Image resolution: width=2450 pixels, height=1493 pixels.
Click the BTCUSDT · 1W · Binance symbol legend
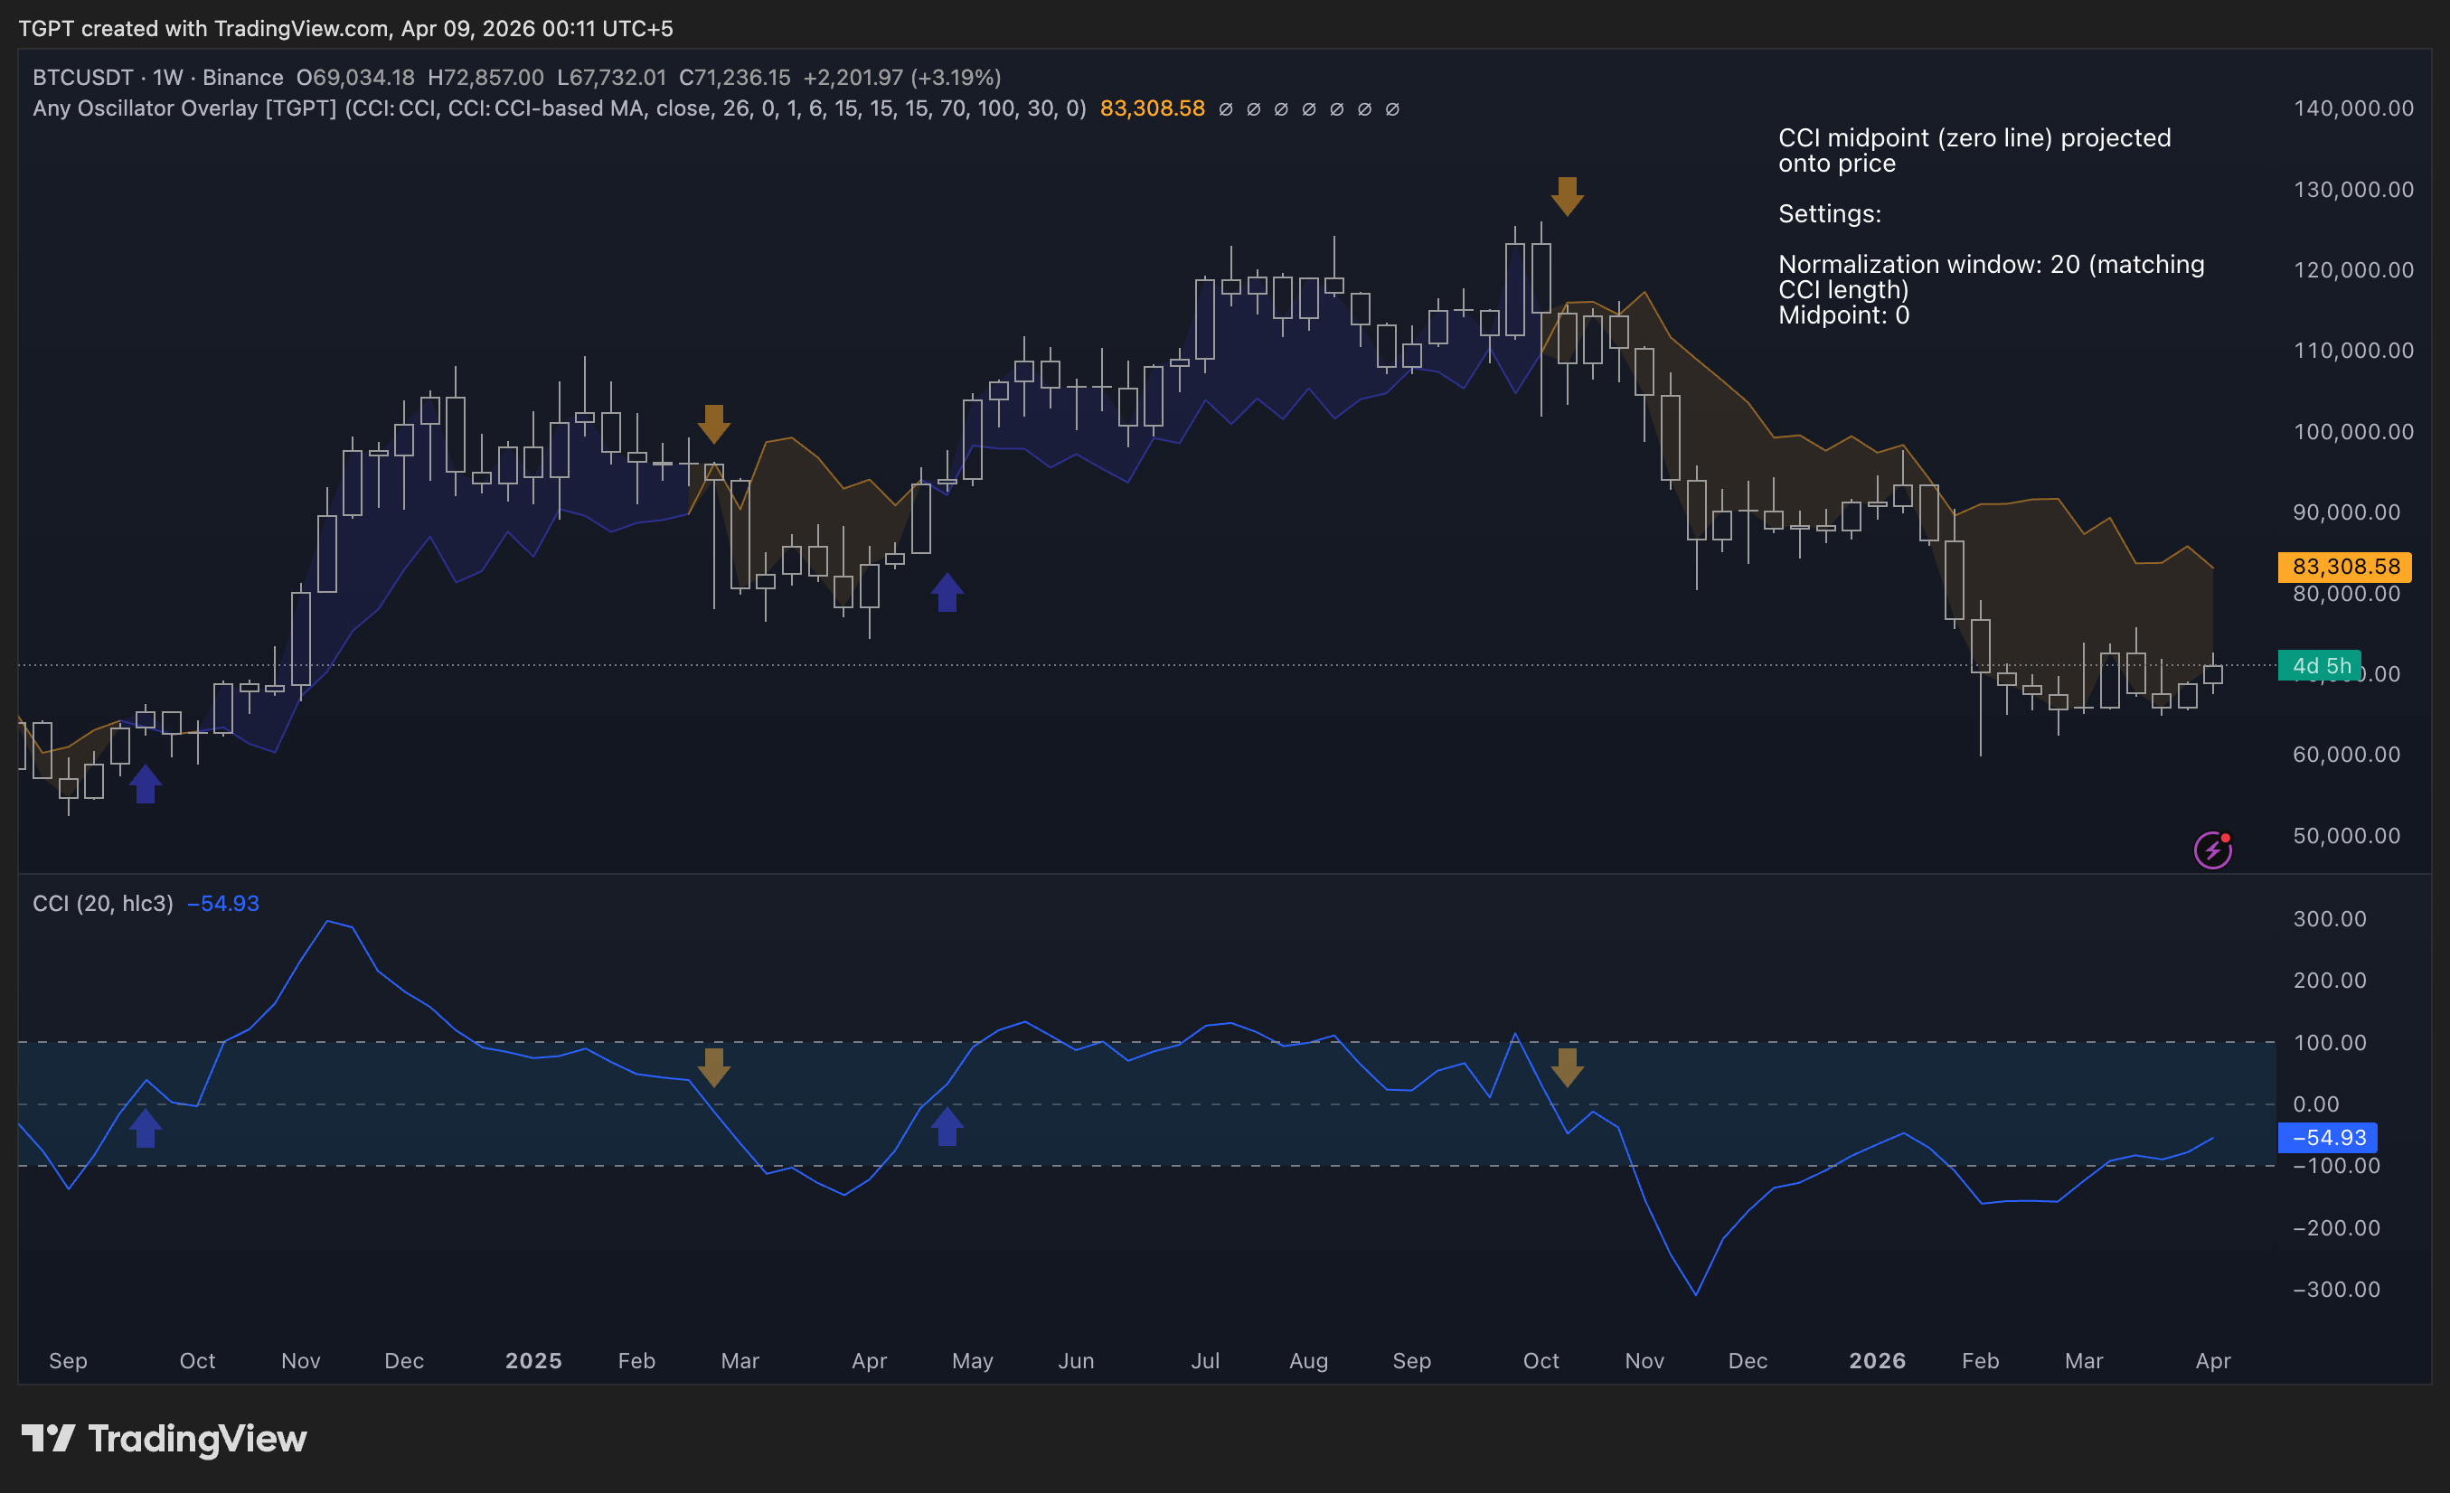158,78
